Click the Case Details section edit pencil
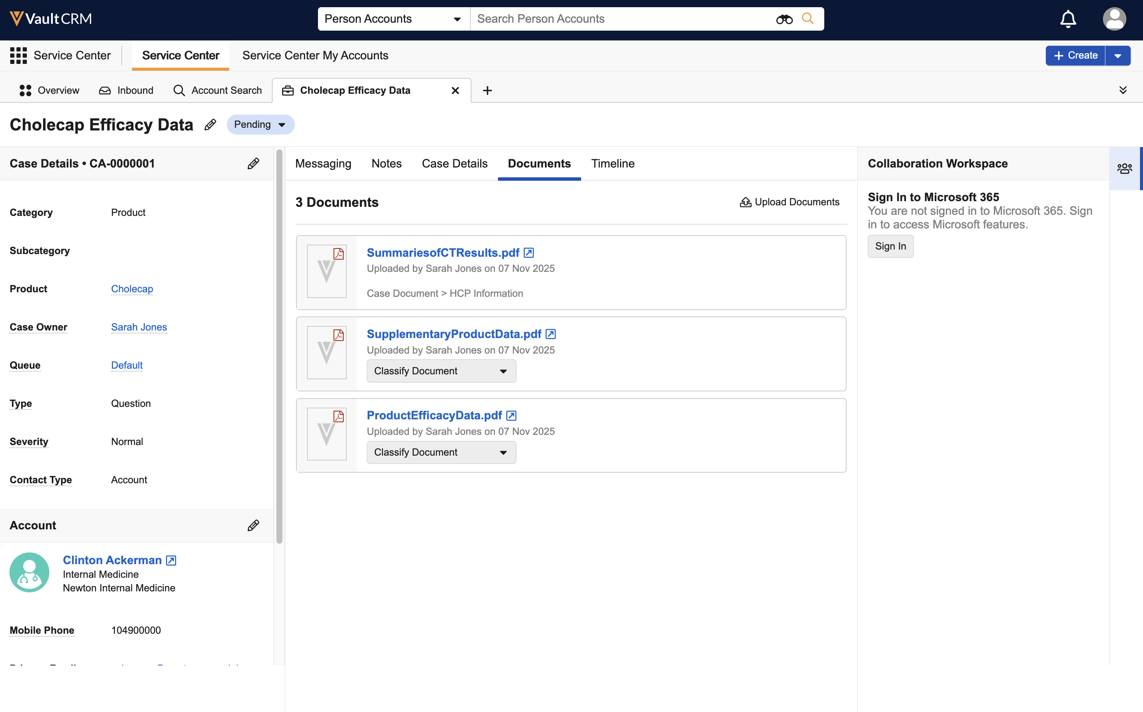 253,164
